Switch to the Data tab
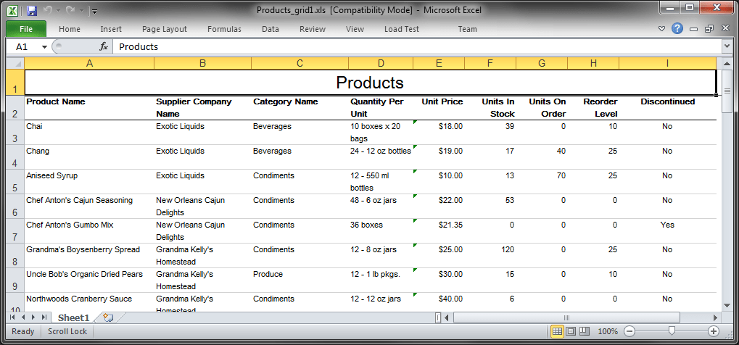This screenshot has width=739, height=345. [271, 29]
